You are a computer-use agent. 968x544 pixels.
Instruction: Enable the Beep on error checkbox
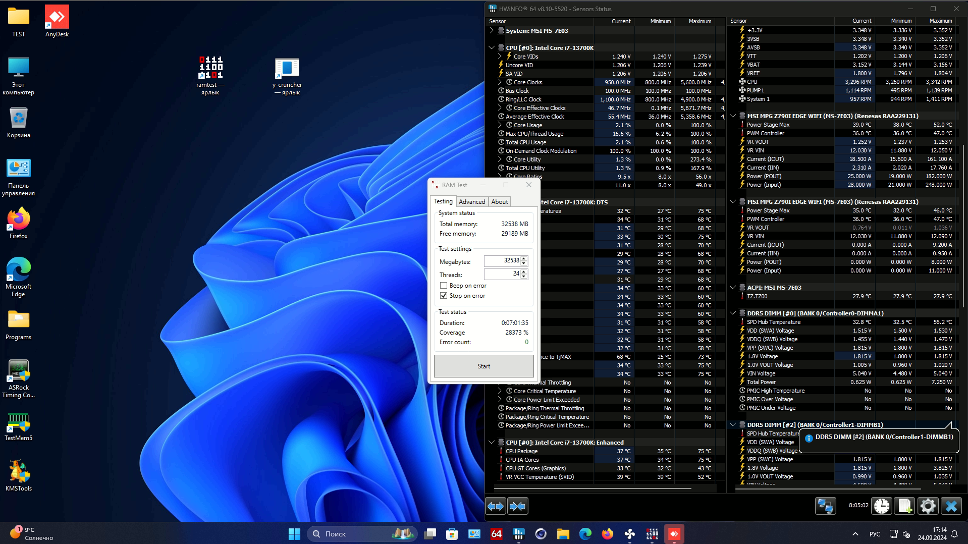pos(444,286)
